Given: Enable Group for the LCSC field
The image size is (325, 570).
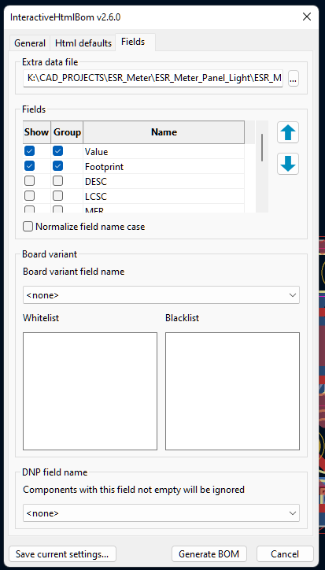Looking at the screenshot, I should coord(57,196).
